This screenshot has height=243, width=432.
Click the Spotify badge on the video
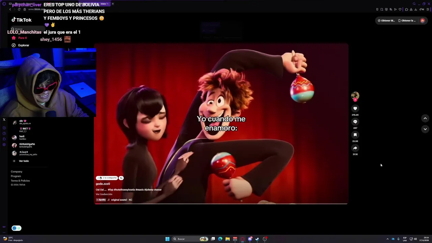coord(101,200)
